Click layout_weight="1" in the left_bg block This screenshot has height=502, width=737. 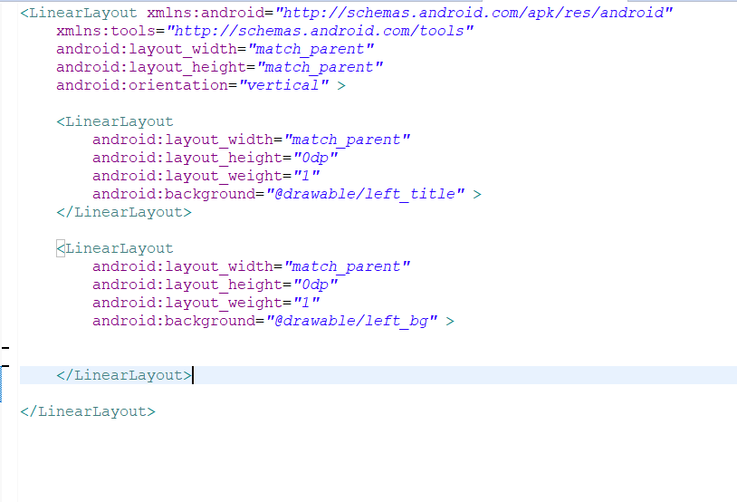coord(206,303)
